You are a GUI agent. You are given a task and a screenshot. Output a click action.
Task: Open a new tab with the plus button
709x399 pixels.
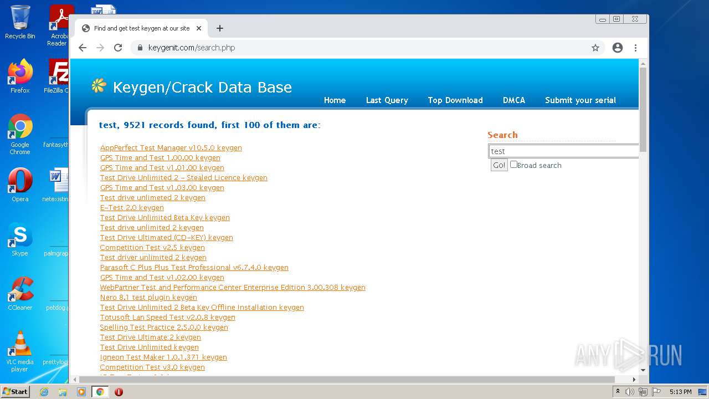pyautogui.click(x=220, y=28)
